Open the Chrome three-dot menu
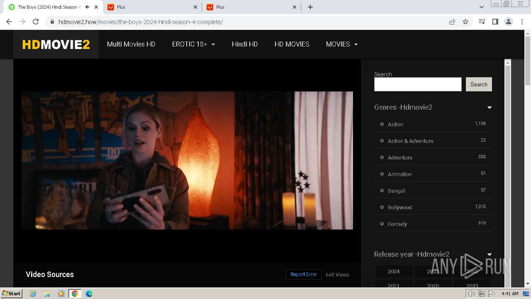The width and height of the screenshot is (531, 299). [522, 22]
